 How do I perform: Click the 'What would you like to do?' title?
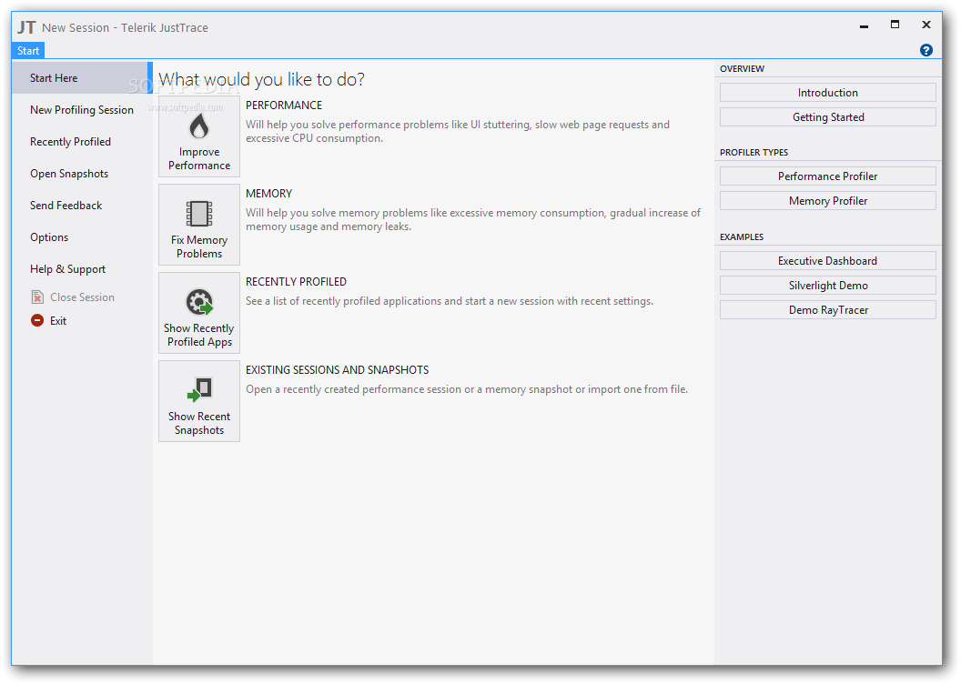click(262, 79)
